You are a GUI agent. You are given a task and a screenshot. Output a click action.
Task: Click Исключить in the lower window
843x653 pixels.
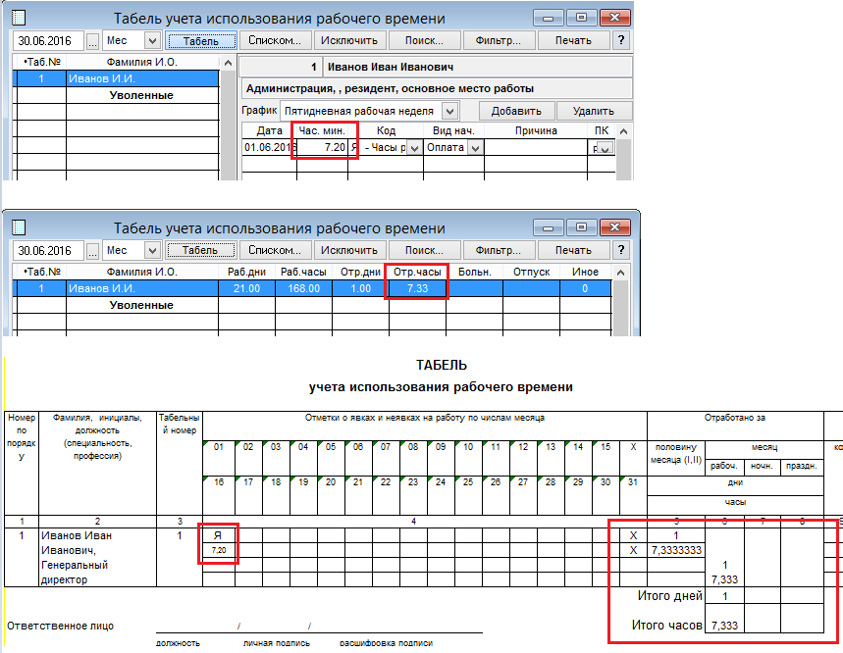349,250
